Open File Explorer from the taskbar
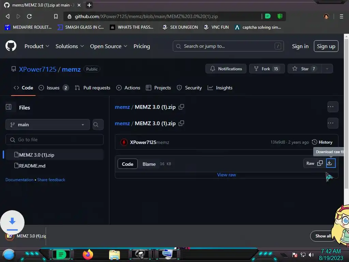Viewport: 349px width, 262px height. pyautogui.click(x=115, y=254)
